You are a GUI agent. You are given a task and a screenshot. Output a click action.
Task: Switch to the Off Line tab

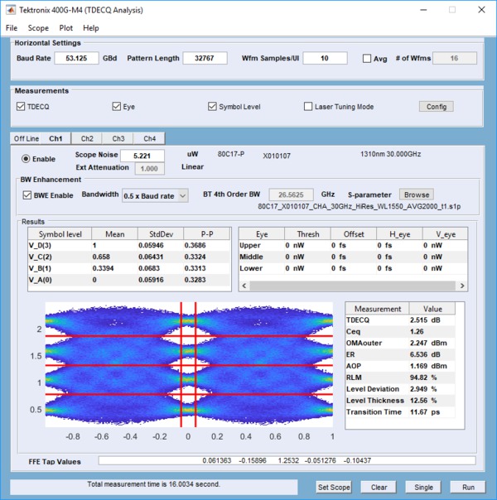click(26, 138)
